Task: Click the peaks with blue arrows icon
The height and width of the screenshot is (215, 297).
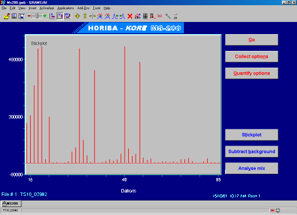Action: [x=137, y=16]
